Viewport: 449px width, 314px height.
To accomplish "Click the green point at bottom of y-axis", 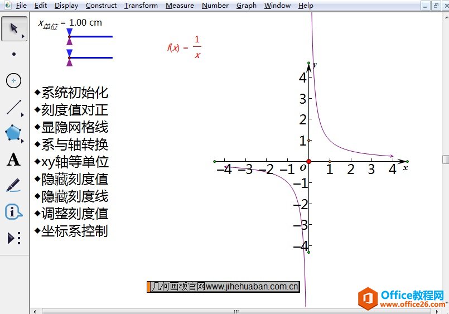I will [x=308, y=252].
